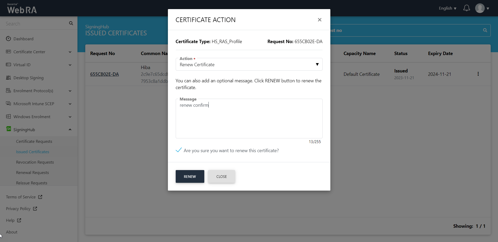Go to Revocation Requests page
498x242 pixels.
[35, 162]
